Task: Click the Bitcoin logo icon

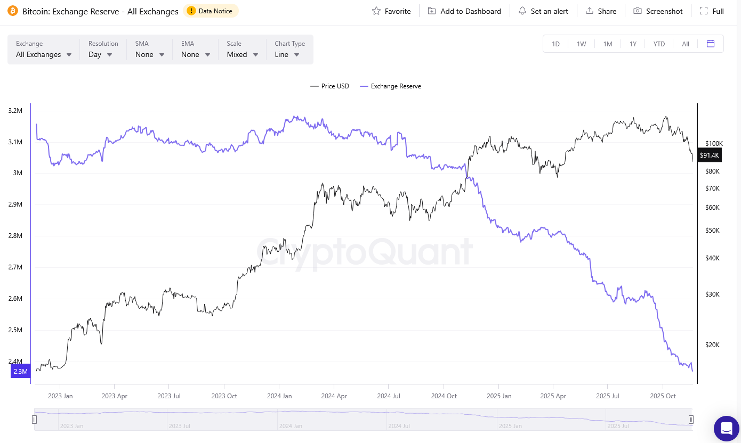Action: (x=13, y=11)
